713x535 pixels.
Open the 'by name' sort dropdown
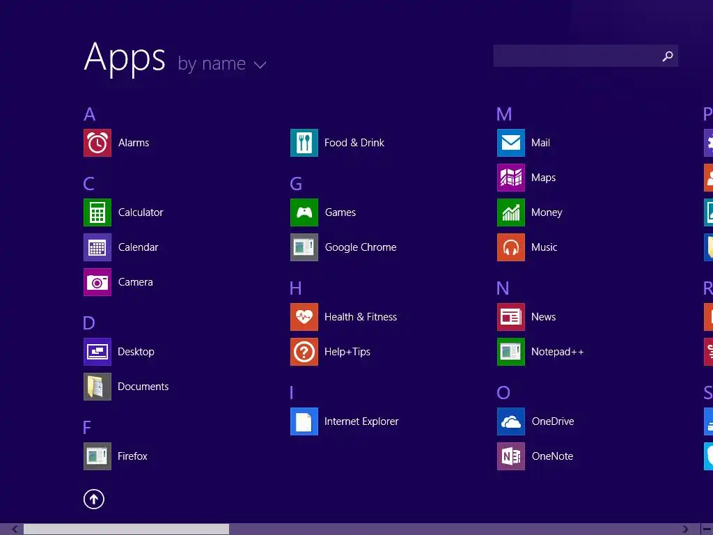(x=222, y=63)
